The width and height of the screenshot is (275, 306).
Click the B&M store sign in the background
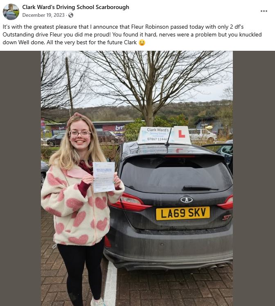pyautogui.click(x=119, y=128)
